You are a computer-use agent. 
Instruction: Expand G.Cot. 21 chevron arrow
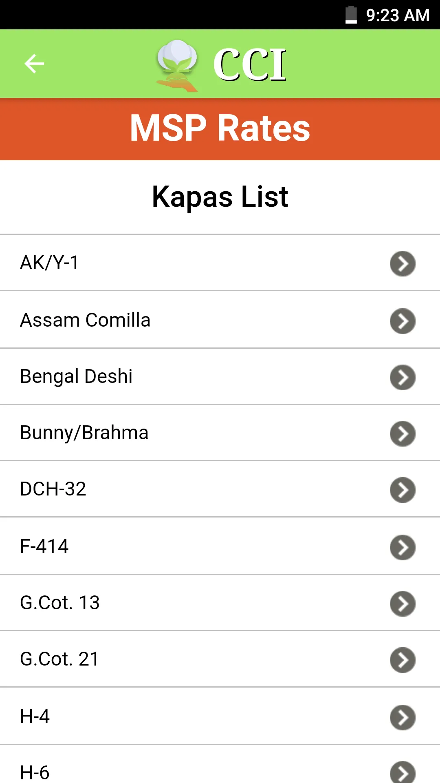pos(403,660)
